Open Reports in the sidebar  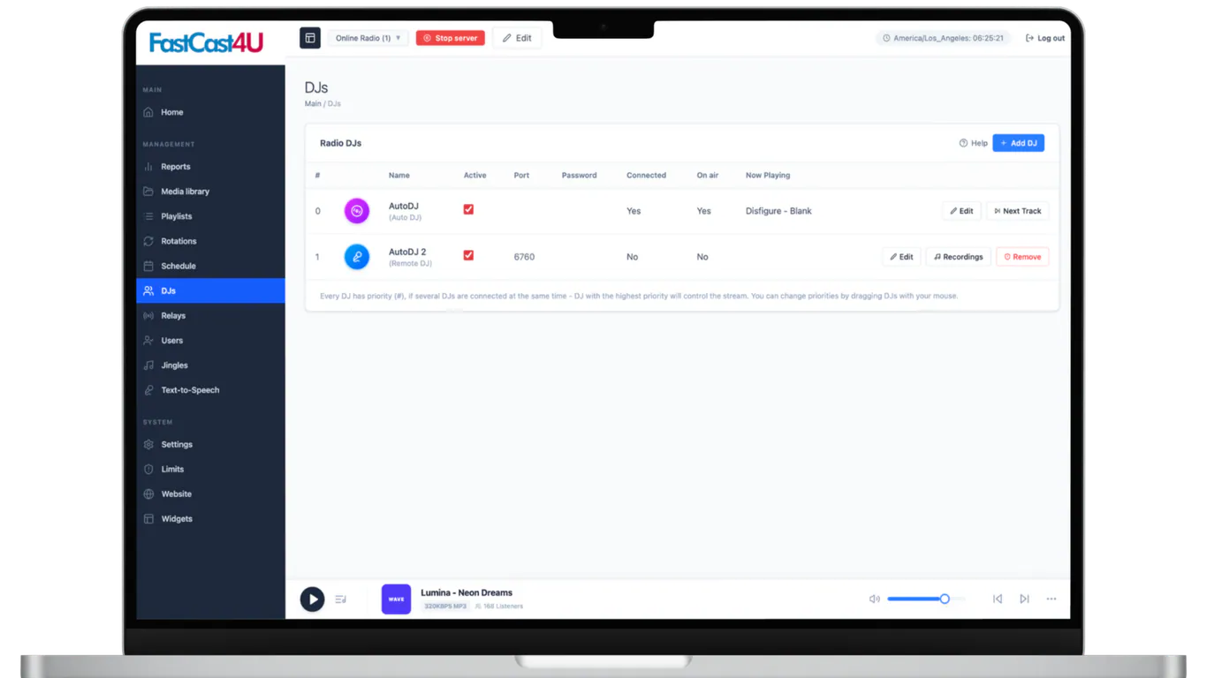pos(210,166)
